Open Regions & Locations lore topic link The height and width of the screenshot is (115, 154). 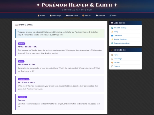click(x=121, y=43)
